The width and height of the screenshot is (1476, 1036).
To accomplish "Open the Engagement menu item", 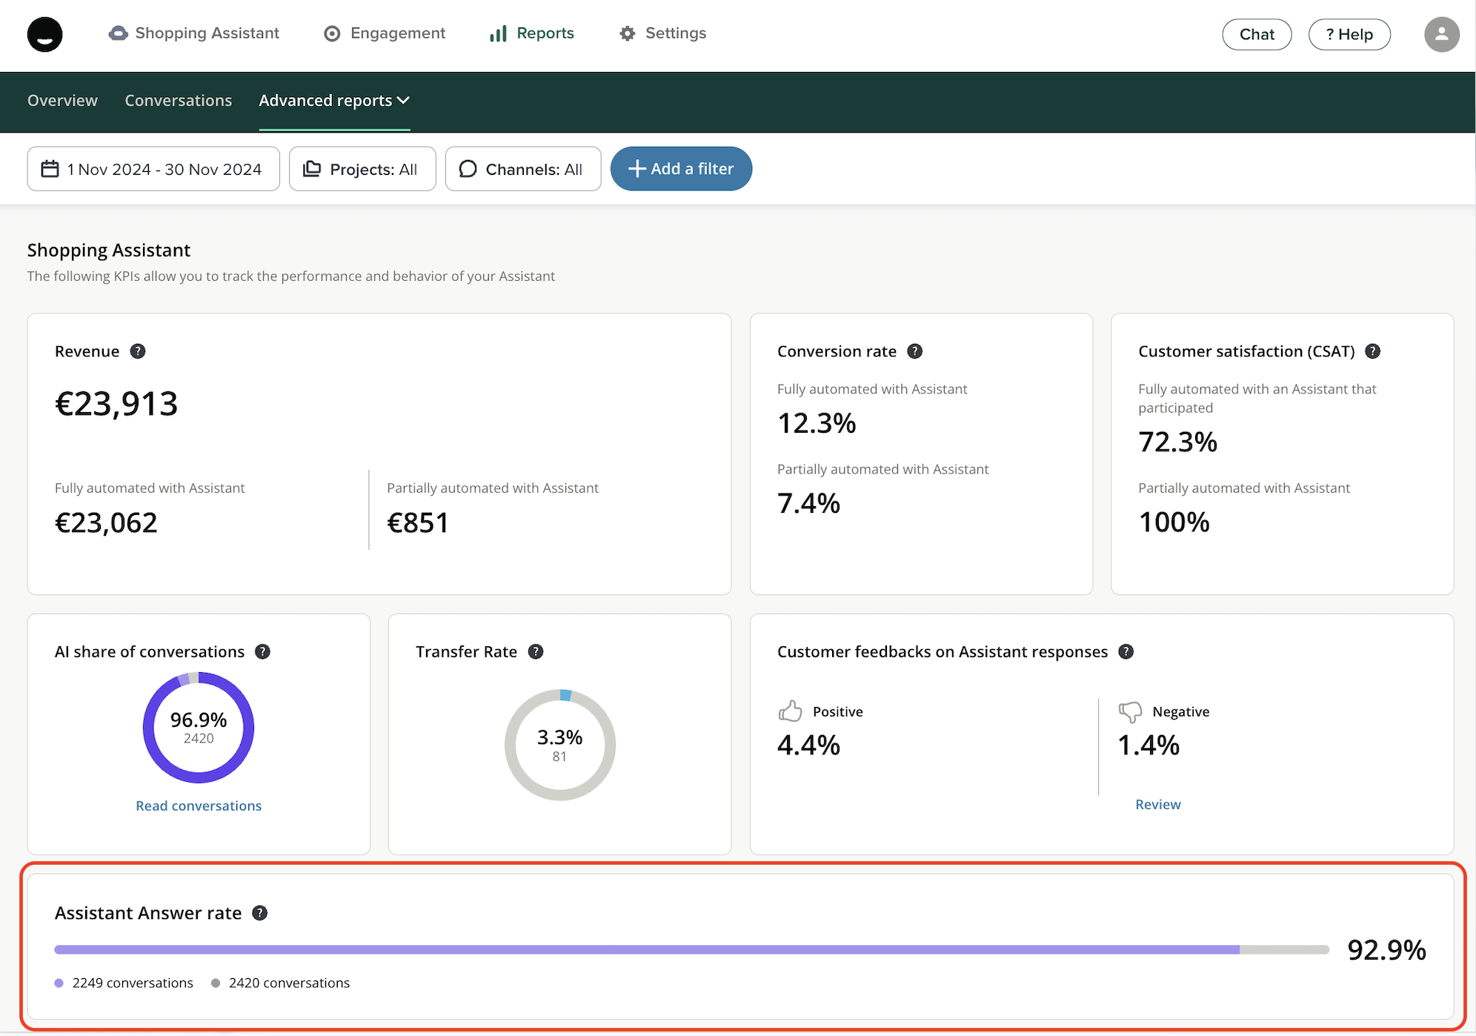I will [385, 33].
